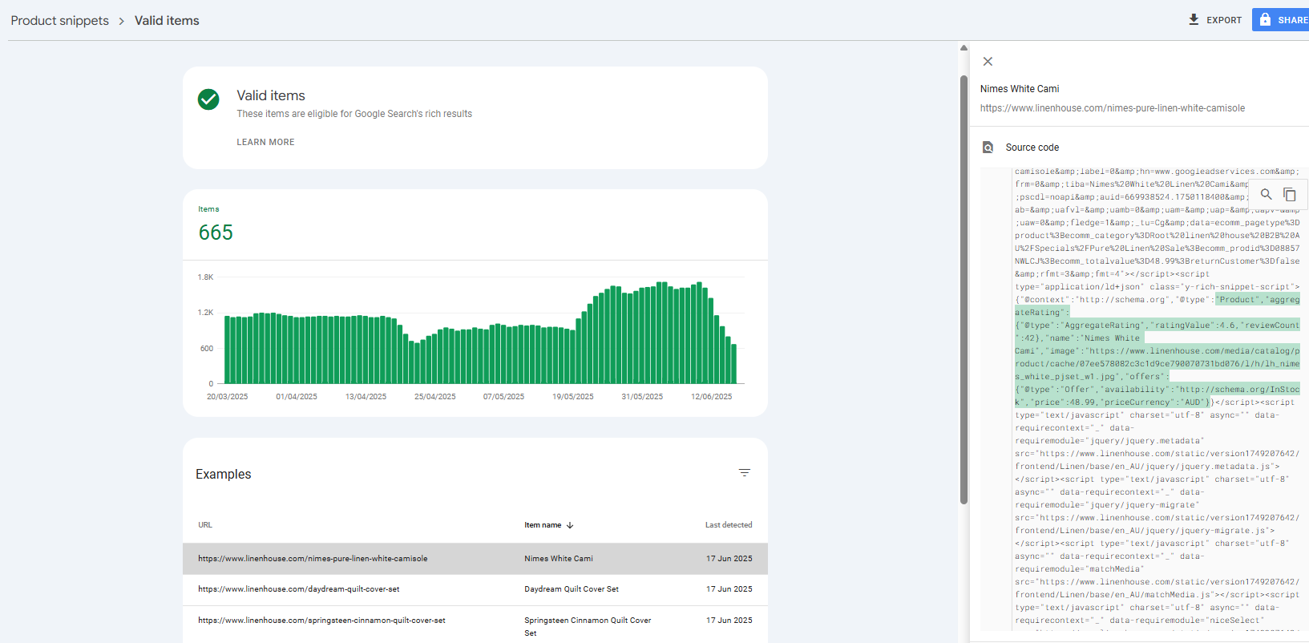The height and width of the screenshot is (643, 1309).
Task: Click the lock icon on Share button
Action: pos(1265,20)
